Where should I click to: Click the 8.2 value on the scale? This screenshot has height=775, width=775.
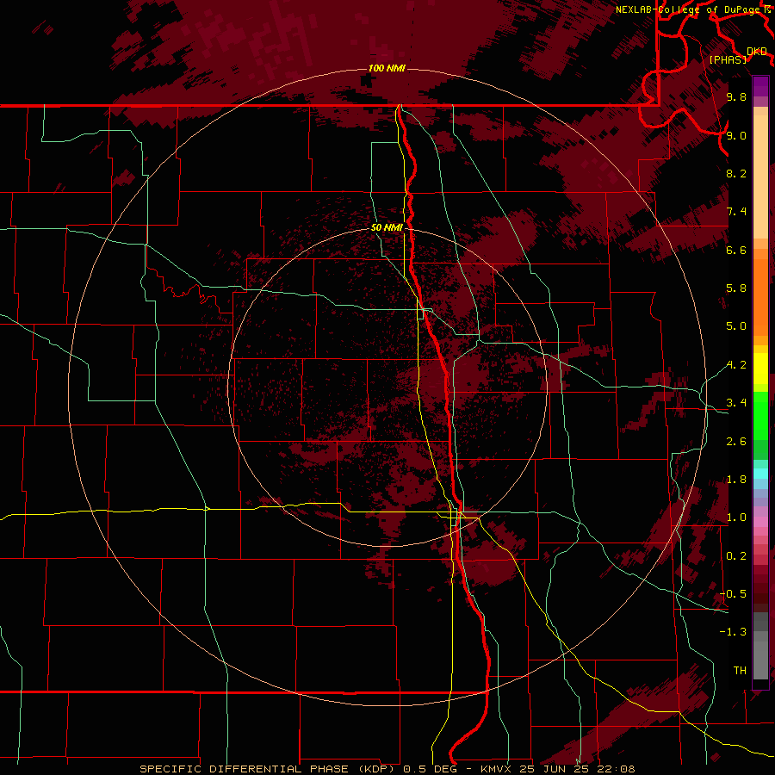736,173
